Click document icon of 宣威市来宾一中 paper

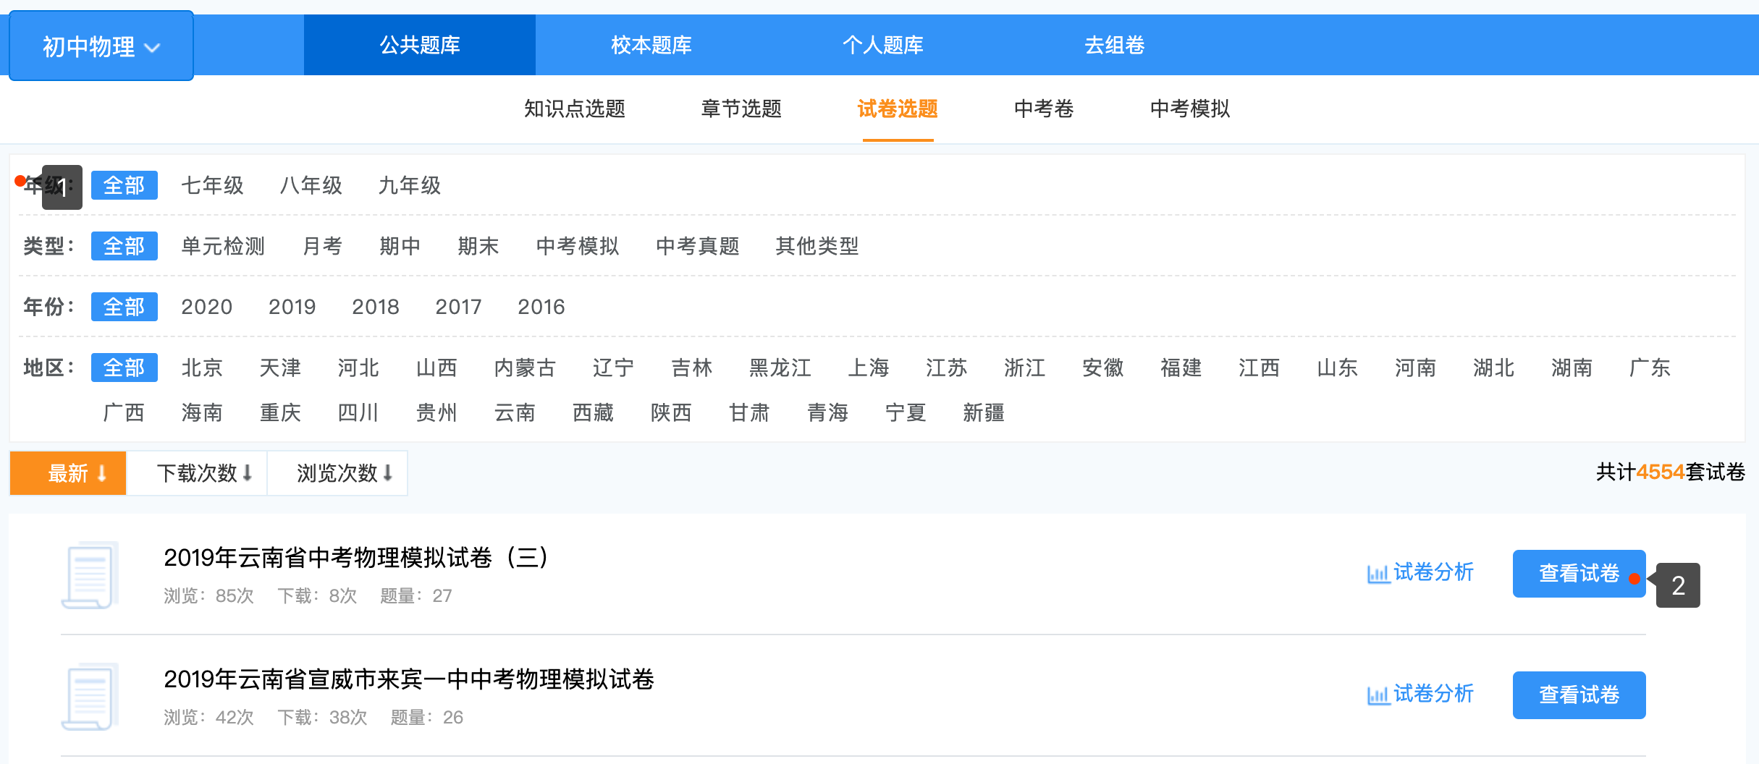tap(90, 696)
